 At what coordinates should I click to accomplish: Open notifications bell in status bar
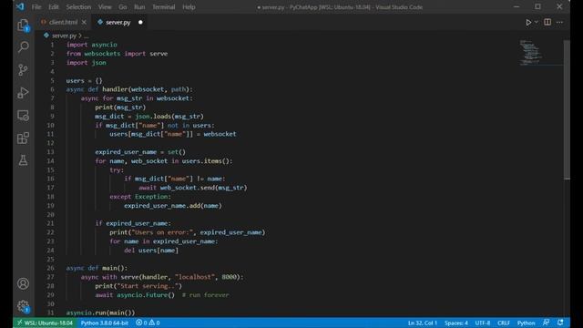[560, 323]
